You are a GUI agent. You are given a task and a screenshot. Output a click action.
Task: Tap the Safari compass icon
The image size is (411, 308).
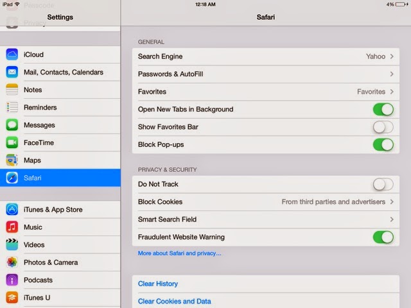pyautogui.click(x=12, y=178)
